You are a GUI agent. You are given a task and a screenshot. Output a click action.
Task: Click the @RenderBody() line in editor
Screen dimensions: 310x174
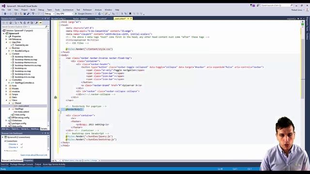click(74, 109)
